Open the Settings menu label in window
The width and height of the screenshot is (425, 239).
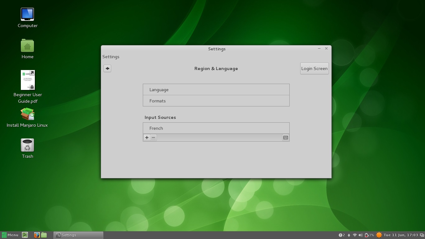(x=111, y=57)
